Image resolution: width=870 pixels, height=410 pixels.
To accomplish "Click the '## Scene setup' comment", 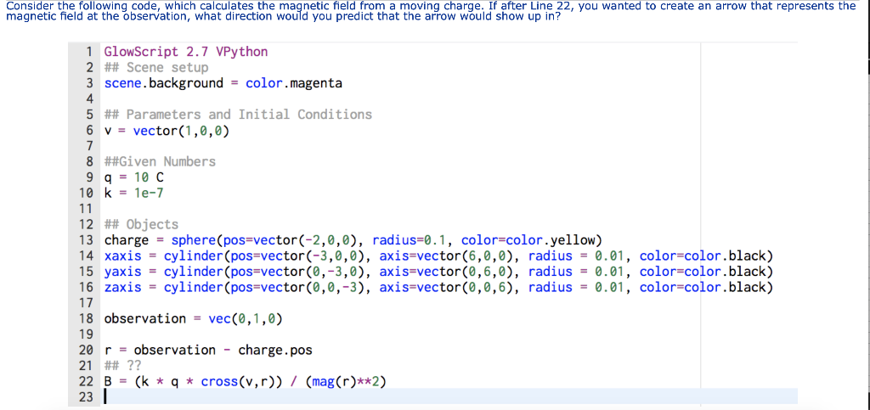I will click(x=156, y=68).
